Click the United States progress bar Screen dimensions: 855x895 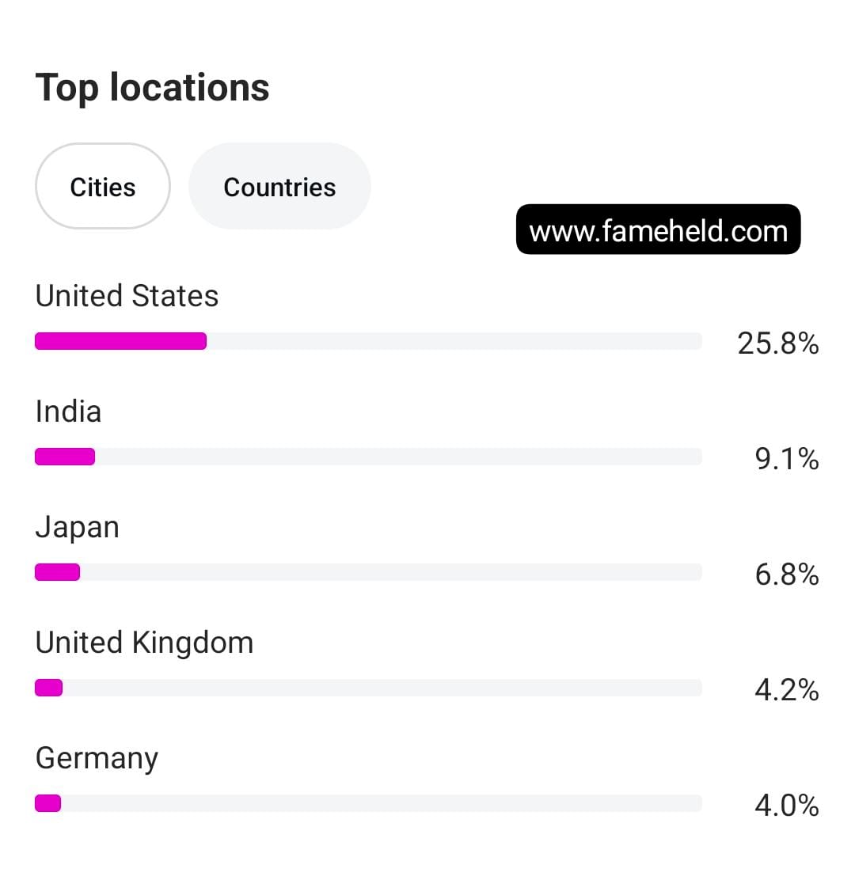120,341
